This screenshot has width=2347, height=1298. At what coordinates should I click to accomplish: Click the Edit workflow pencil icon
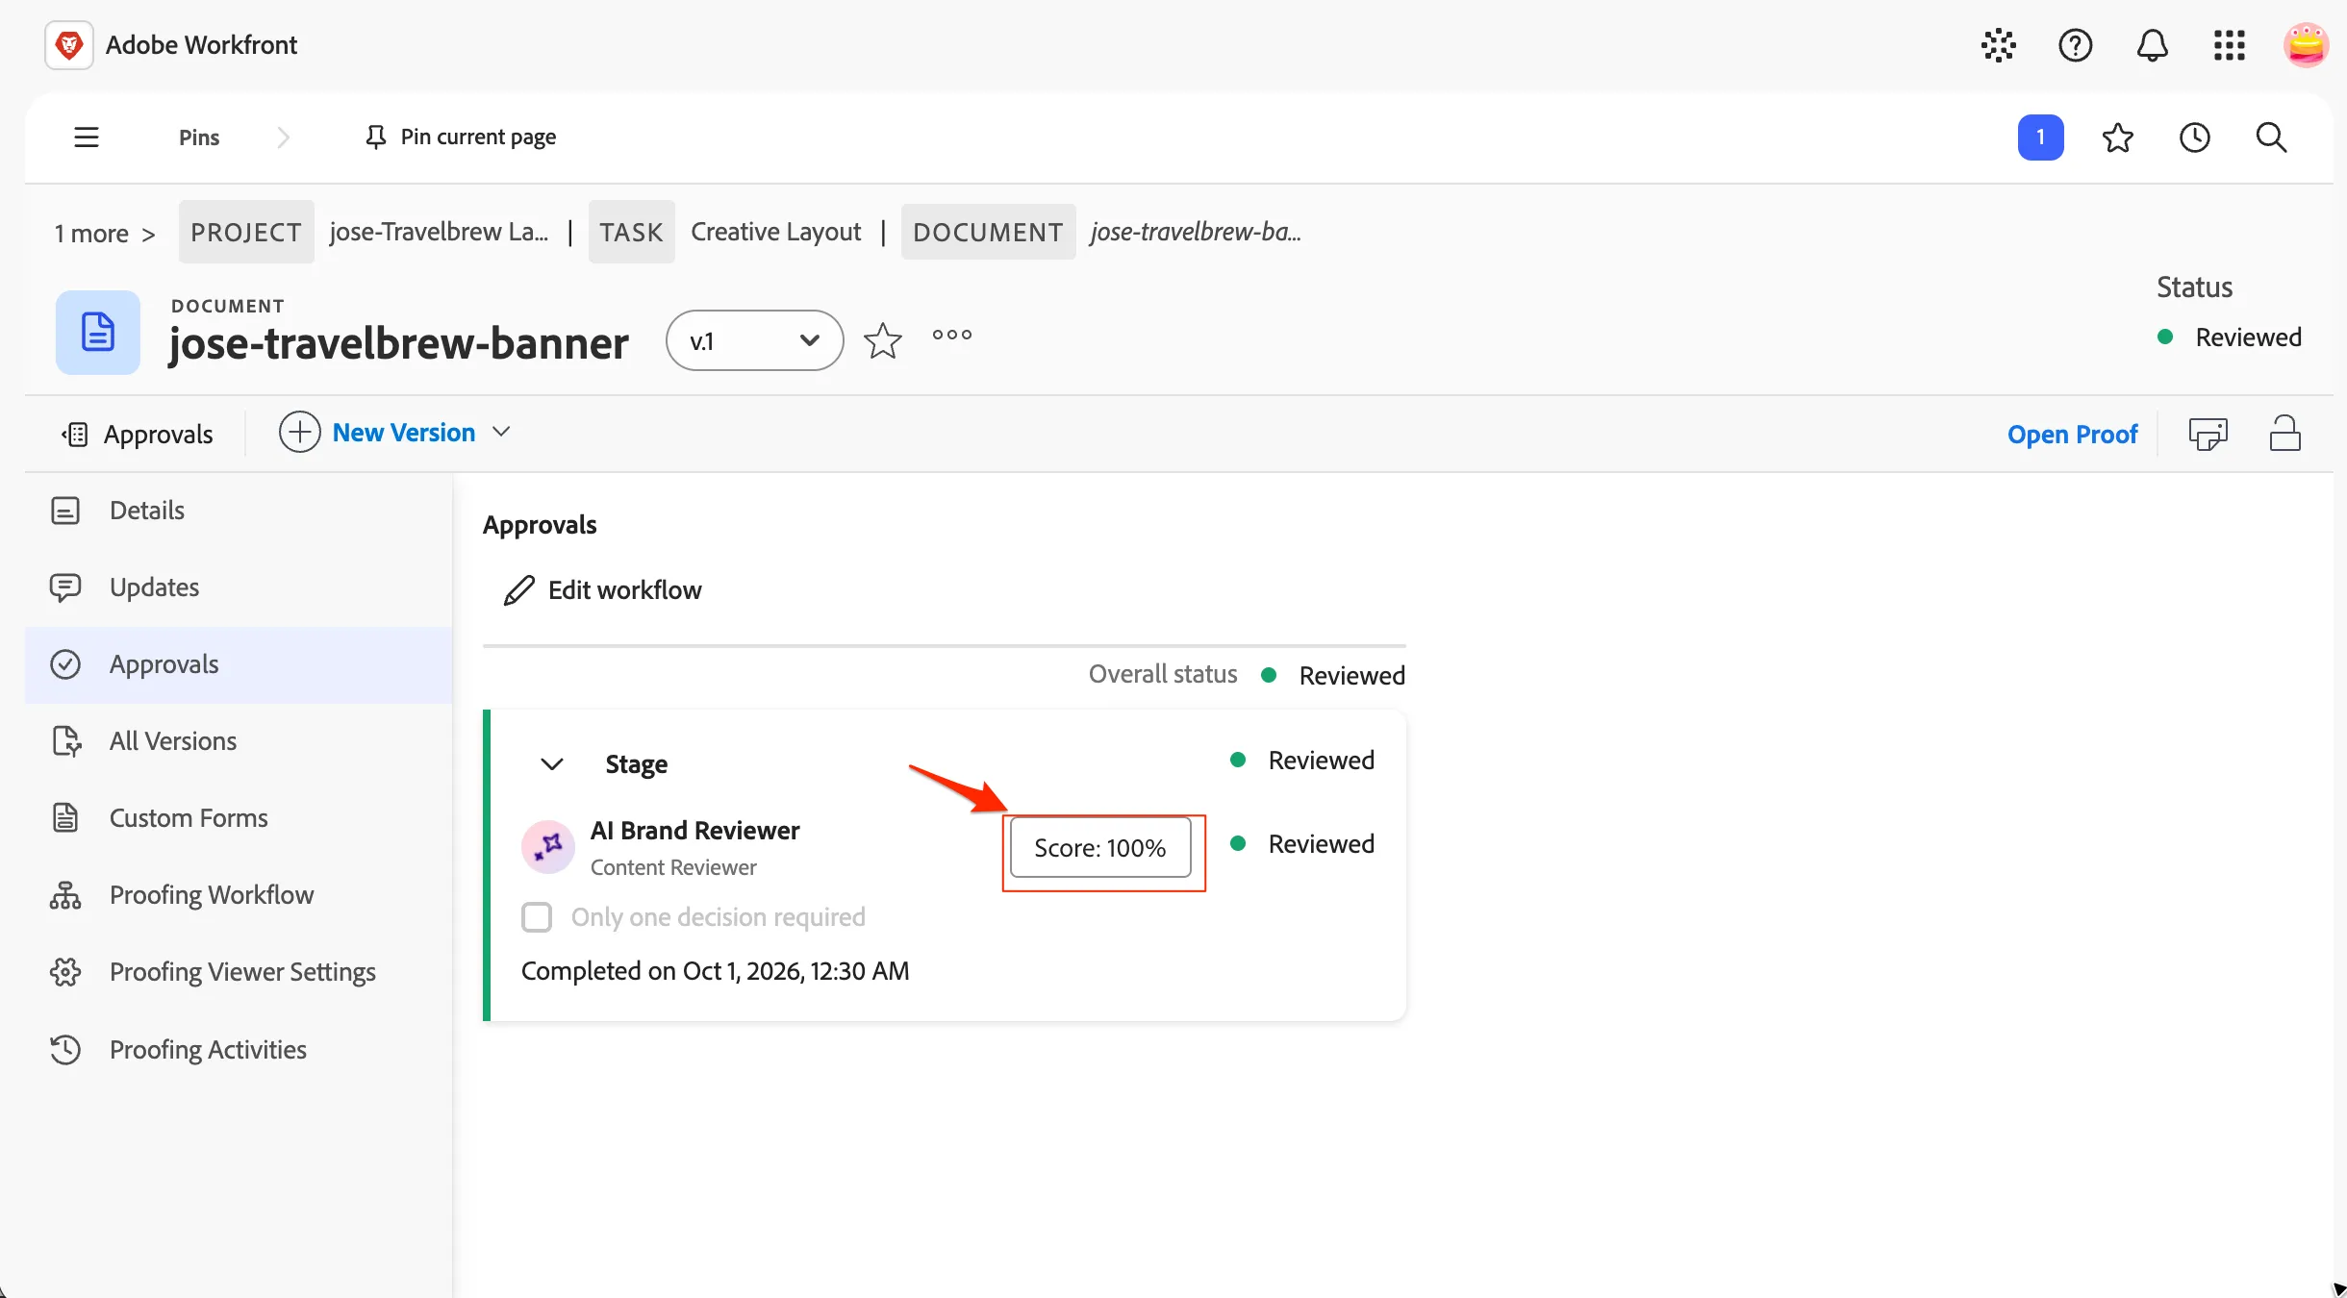click(519, 590)
